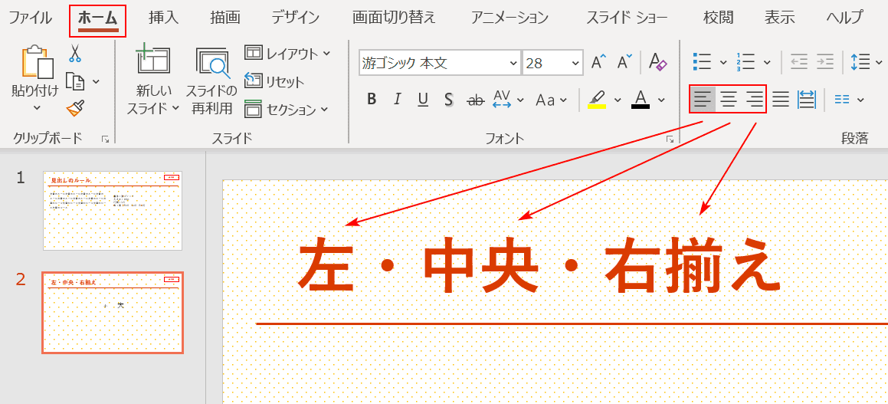Toggle bold formatting
Image resolution: width=888 pixels, height=404 pixels.
372,99
